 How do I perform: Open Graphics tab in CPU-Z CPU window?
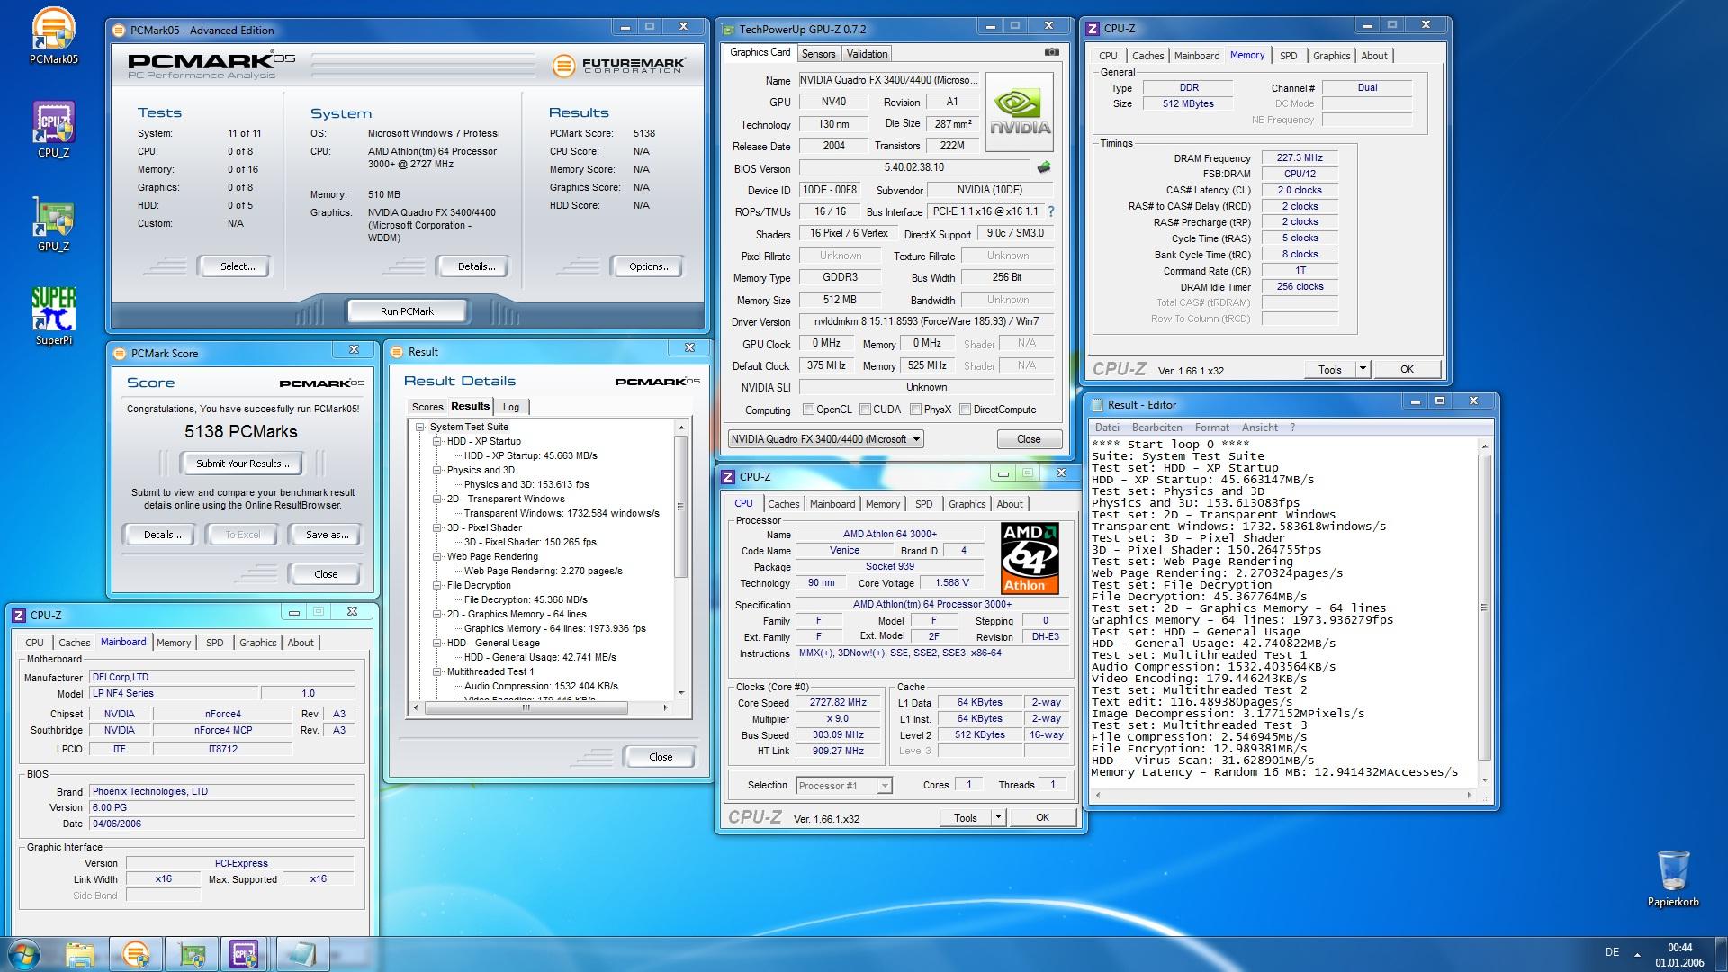[x=967, y=504]
